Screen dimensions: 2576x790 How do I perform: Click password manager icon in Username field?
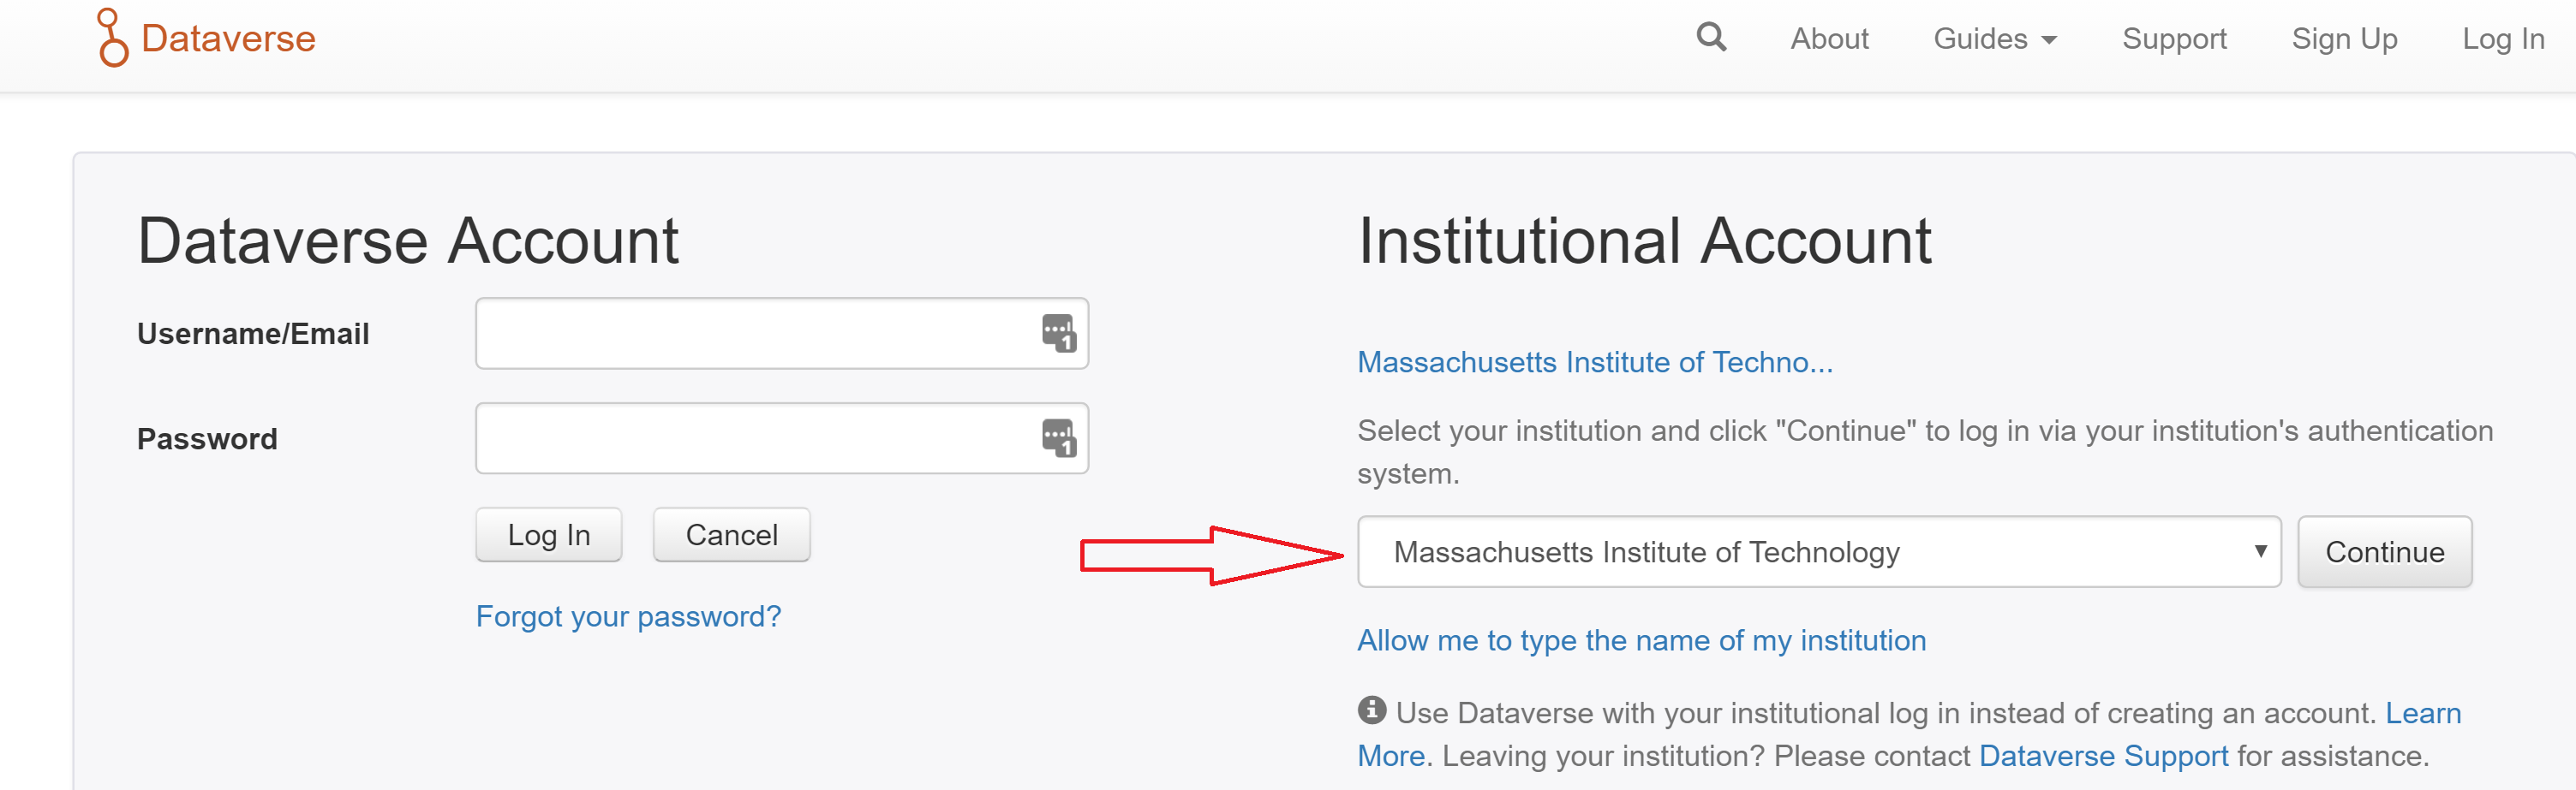[x=1058, y=333]
